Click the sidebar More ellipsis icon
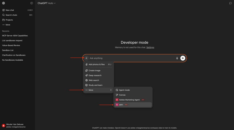Screen dimensions: 234x130 (3, 25)
